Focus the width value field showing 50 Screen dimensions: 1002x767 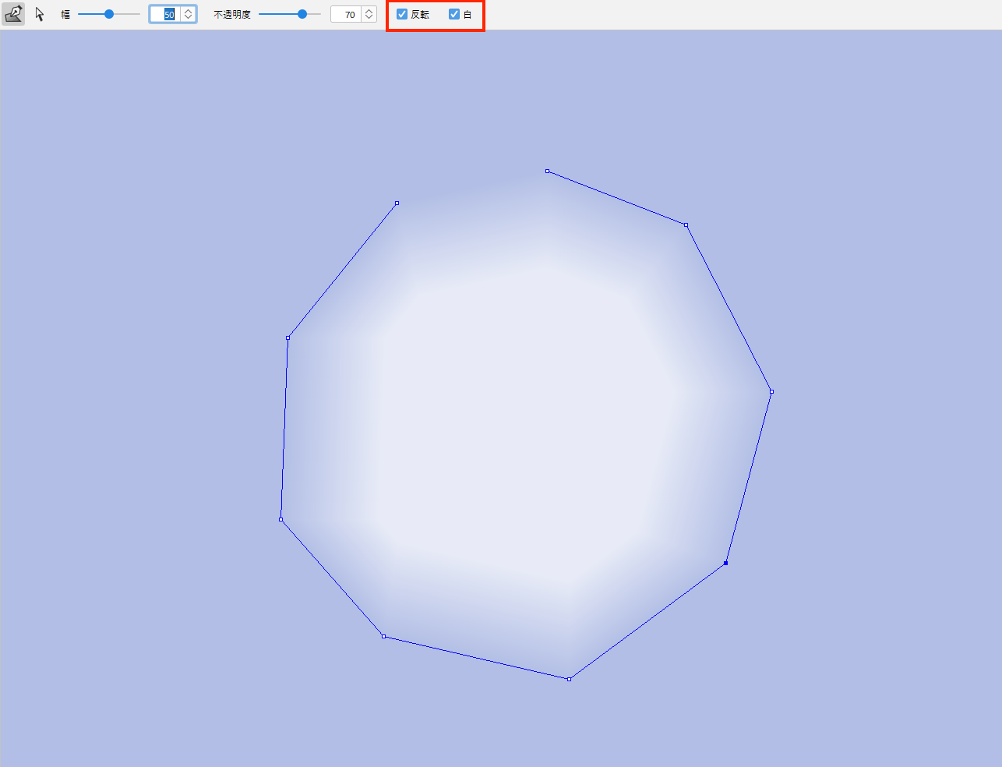tap(165, 14)
